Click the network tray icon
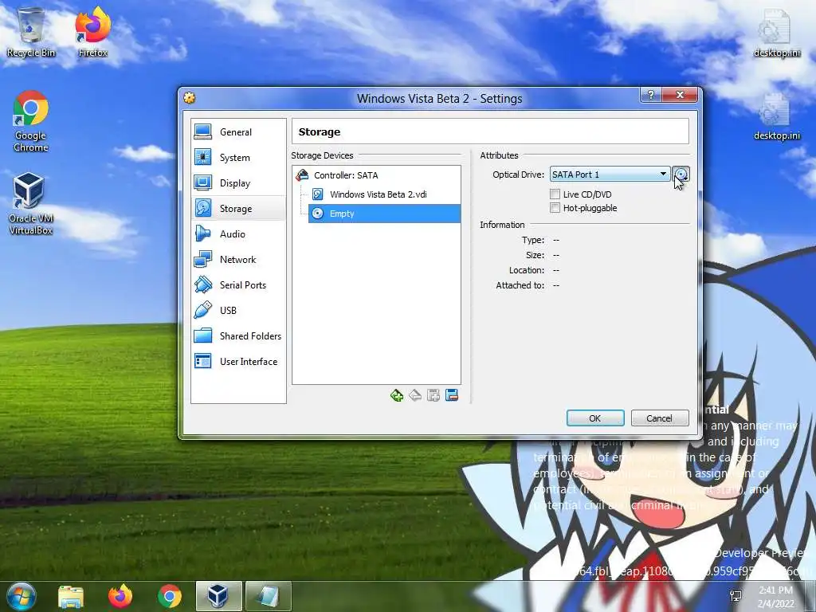This screenshot has width=816, height=612. click(736, 596)
